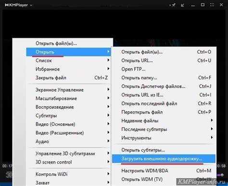Maximize the KMPlayer window

203,5
